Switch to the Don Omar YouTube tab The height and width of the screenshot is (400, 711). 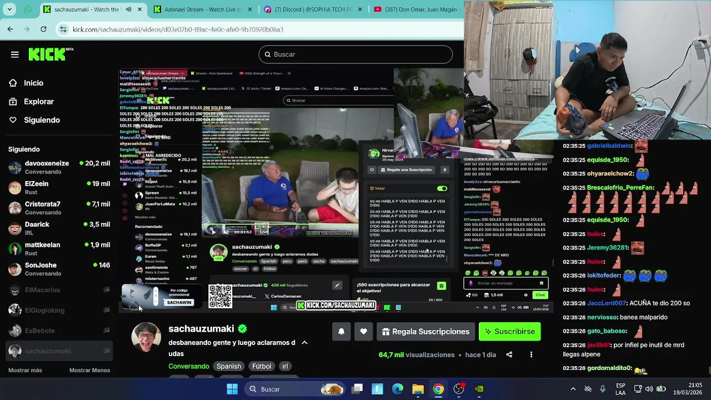[x=418, y=9]
